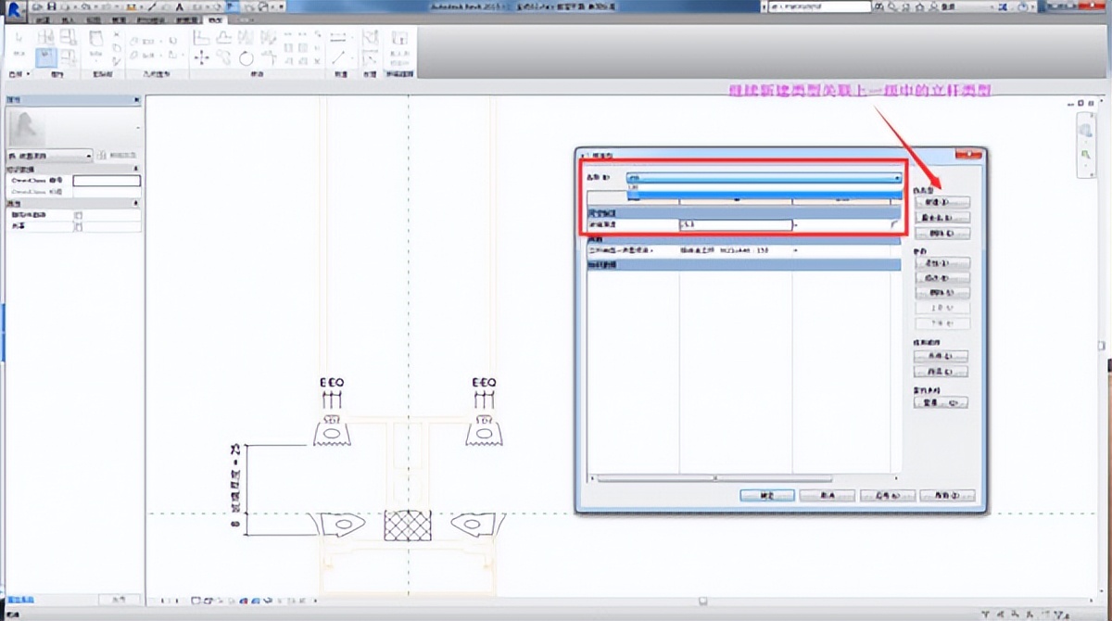Viewport: 1112px width, 621px height.
Task: Switch to the active 修改 ribbon tab
Action: pyautogui.click(x=216, y=19)
